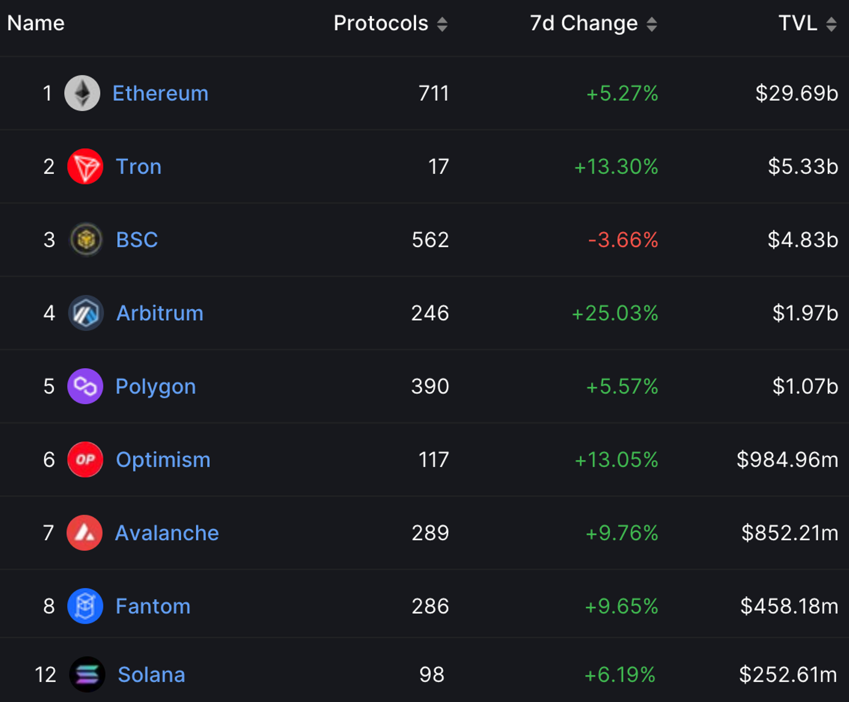Click the Avalanche logo icon
Viewport: 849px width, 702px height.
[85, 533]
